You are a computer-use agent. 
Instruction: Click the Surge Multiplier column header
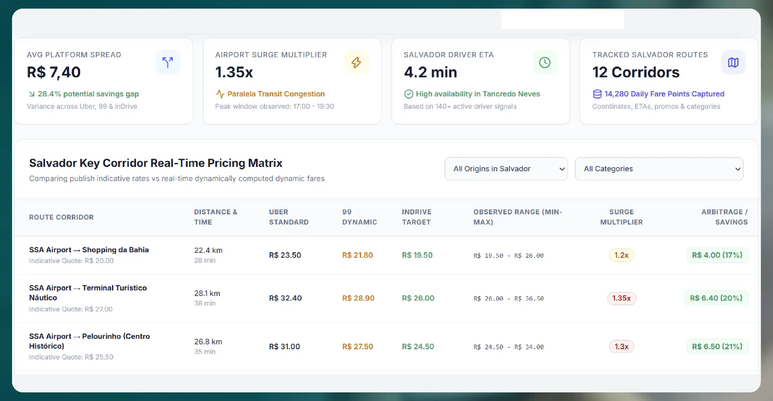(621, 217)
